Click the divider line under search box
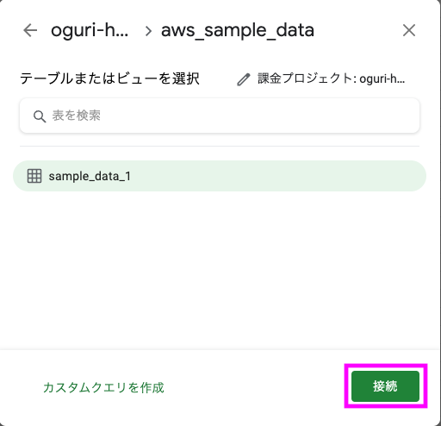The width and height of the screenshot is (441, 426). point(220,146)
